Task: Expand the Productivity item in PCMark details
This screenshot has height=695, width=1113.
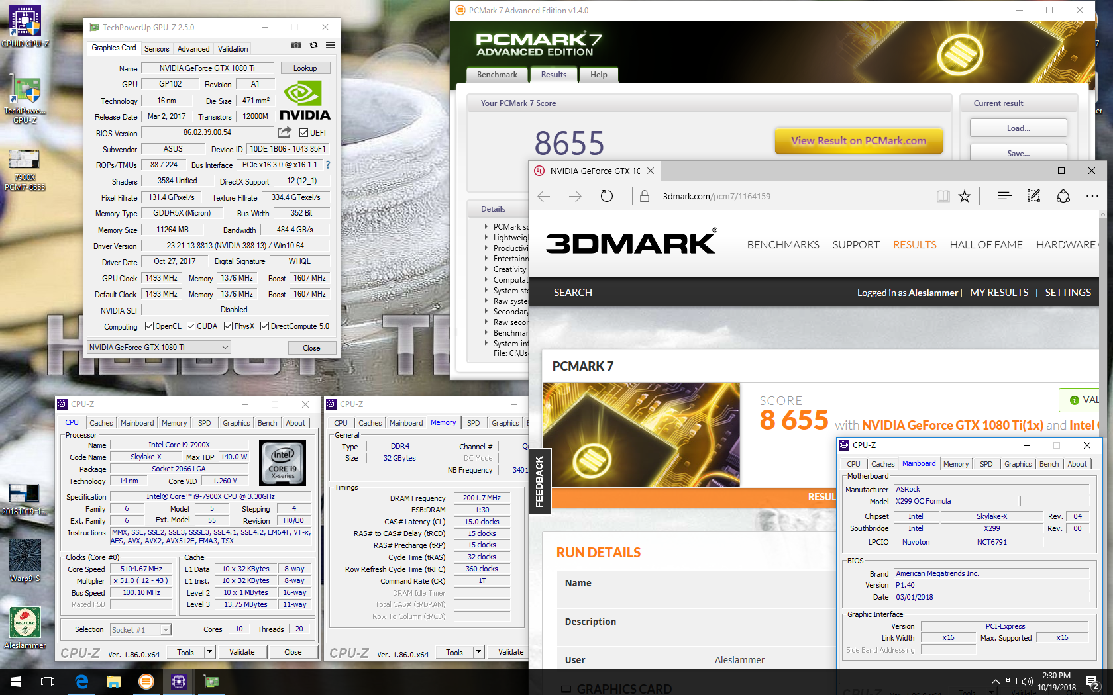Action: tap(486, 248)
